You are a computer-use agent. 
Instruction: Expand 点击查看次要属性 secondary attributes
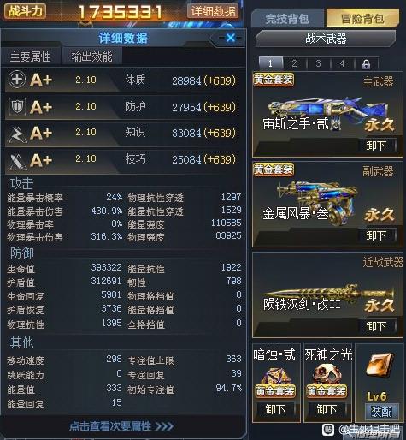click(121, 426)
